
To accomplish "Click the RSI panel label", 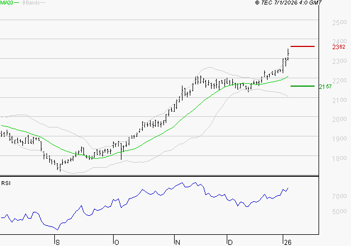I will point(6,183).
